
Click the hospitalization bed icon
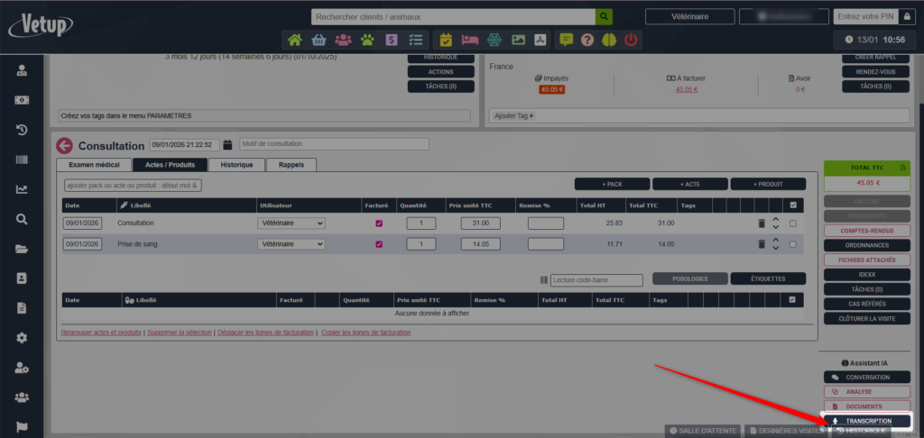pyautogui.click(x=469, y=40)
